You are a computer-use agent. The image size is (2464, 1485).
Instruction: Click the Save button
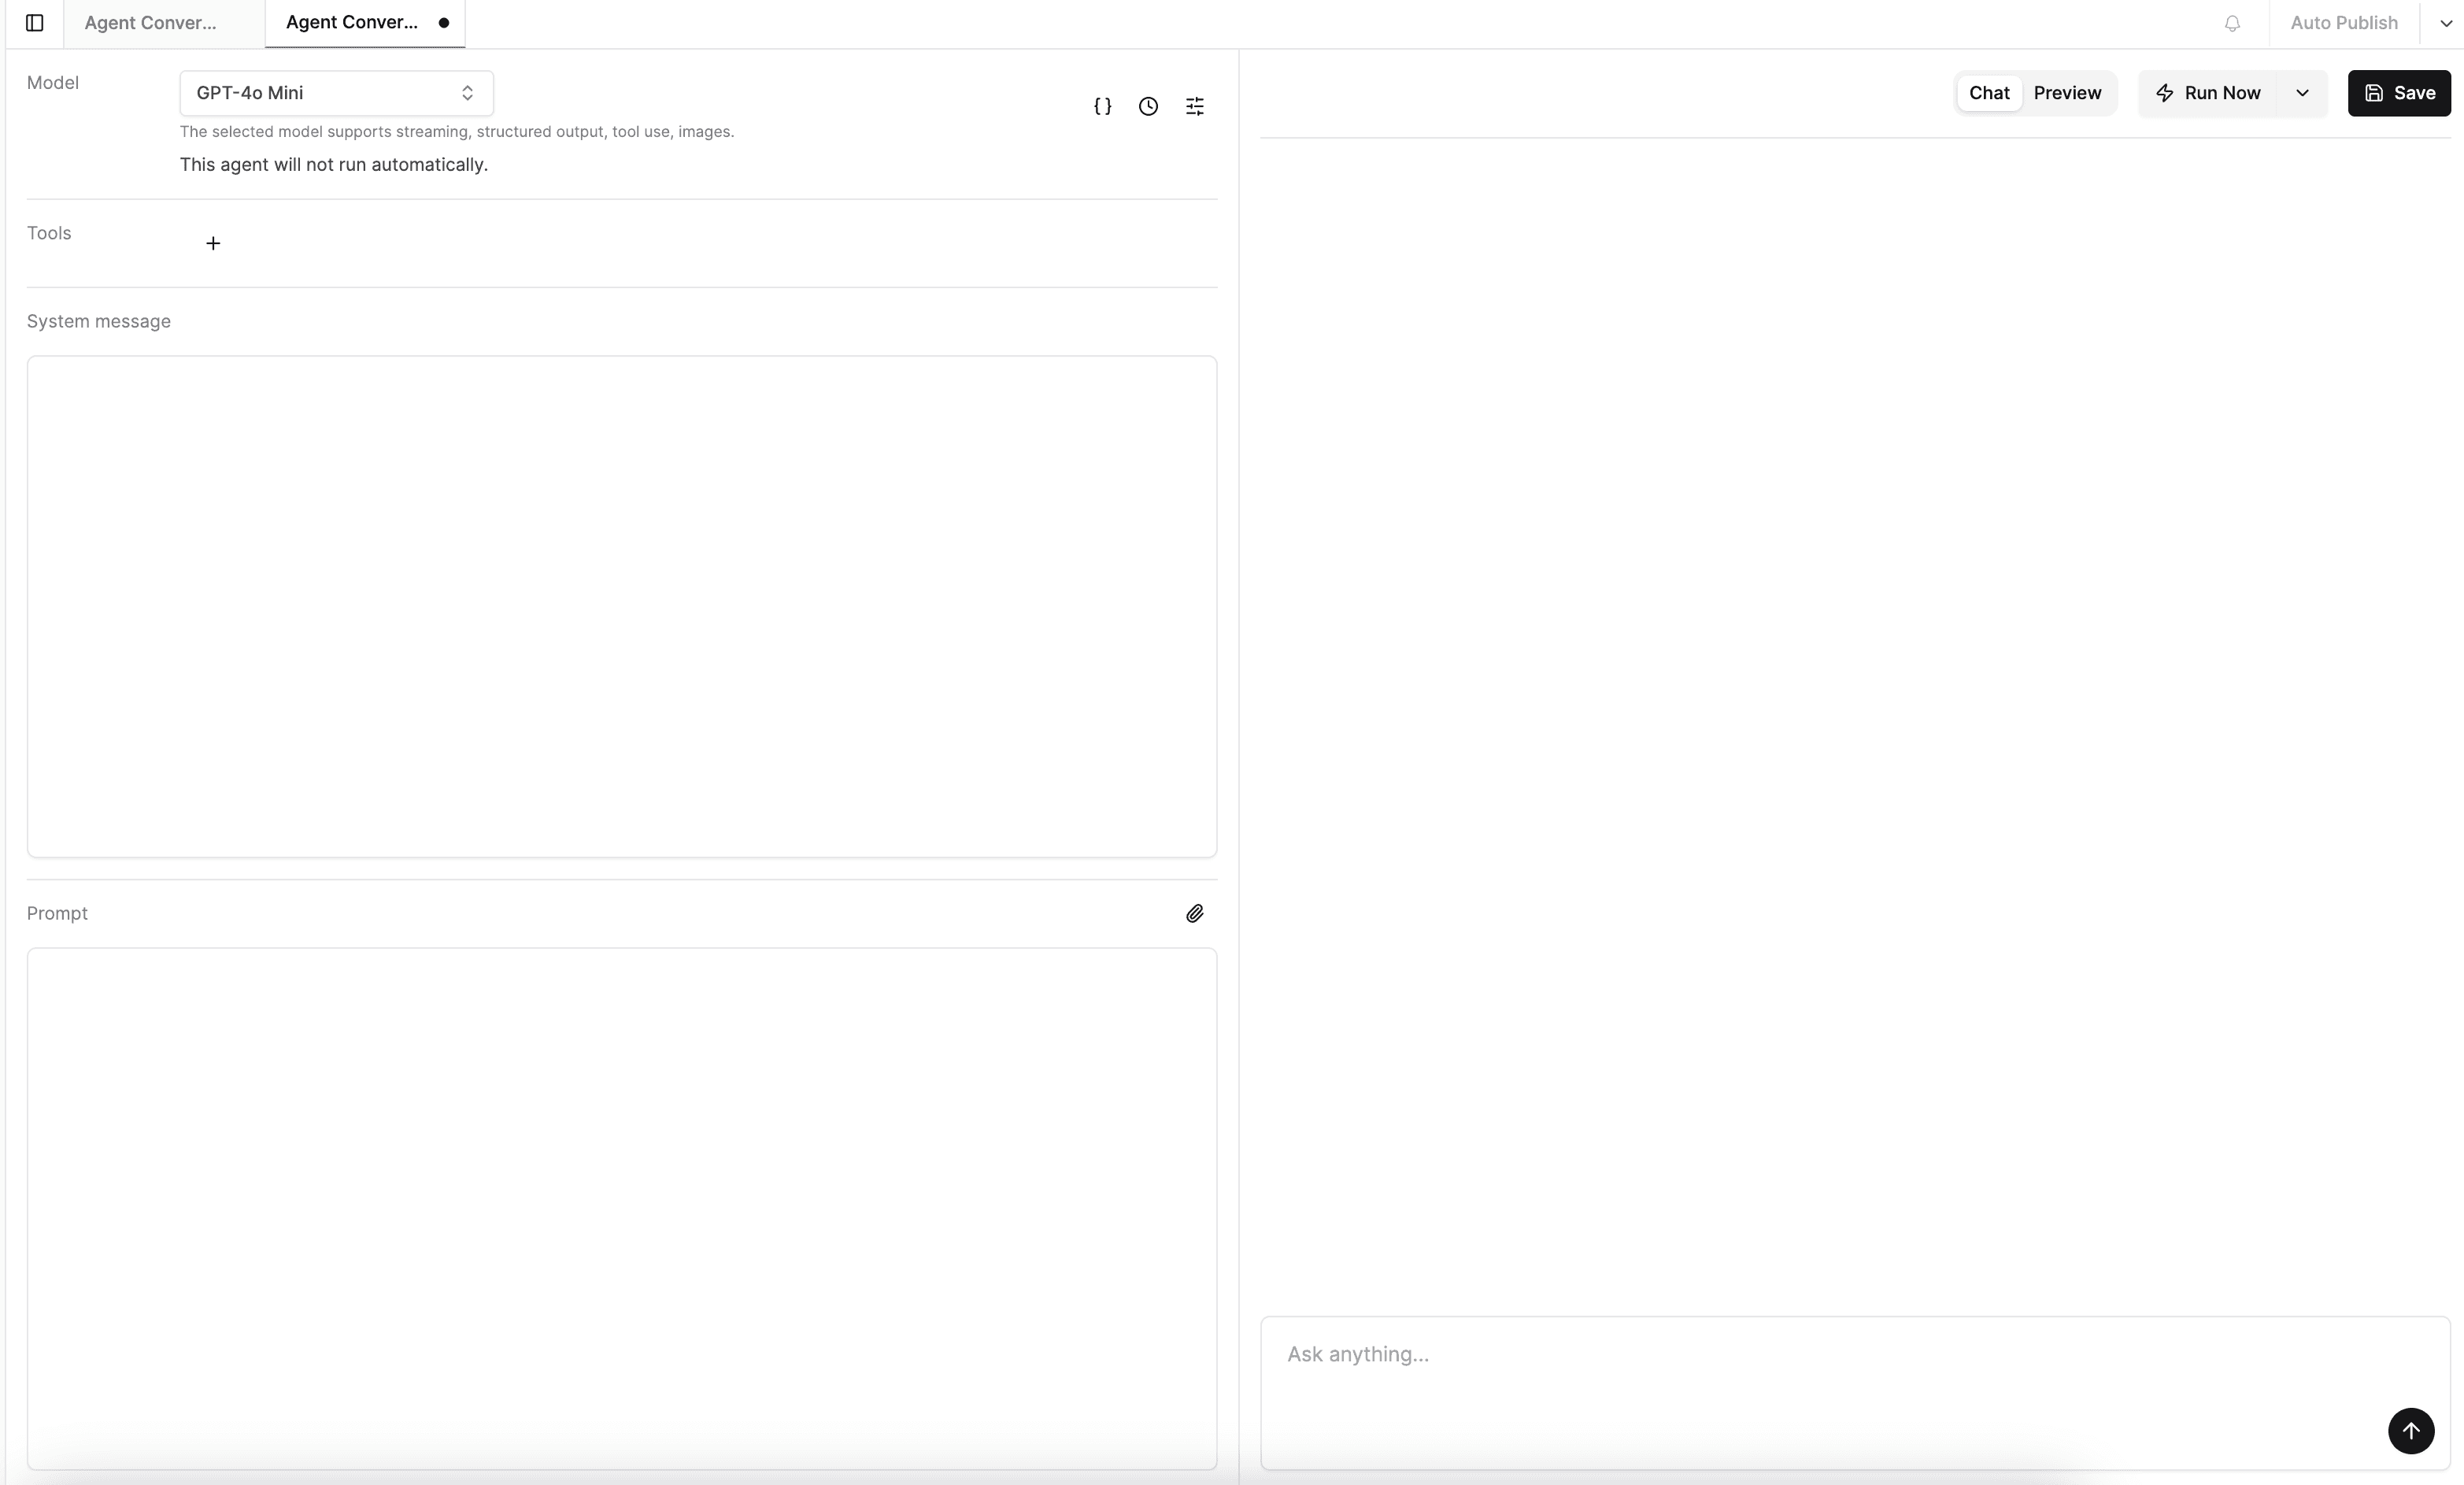pos(2398,93)
